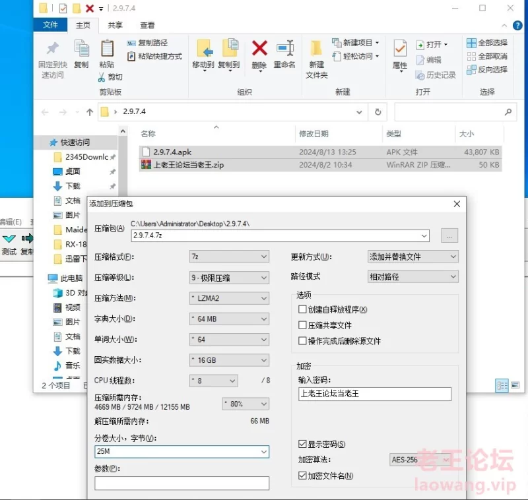Click the Refresh button beside the address bar
The height and width of the screenshot is (500, 528).
click(x=378, y=111)
